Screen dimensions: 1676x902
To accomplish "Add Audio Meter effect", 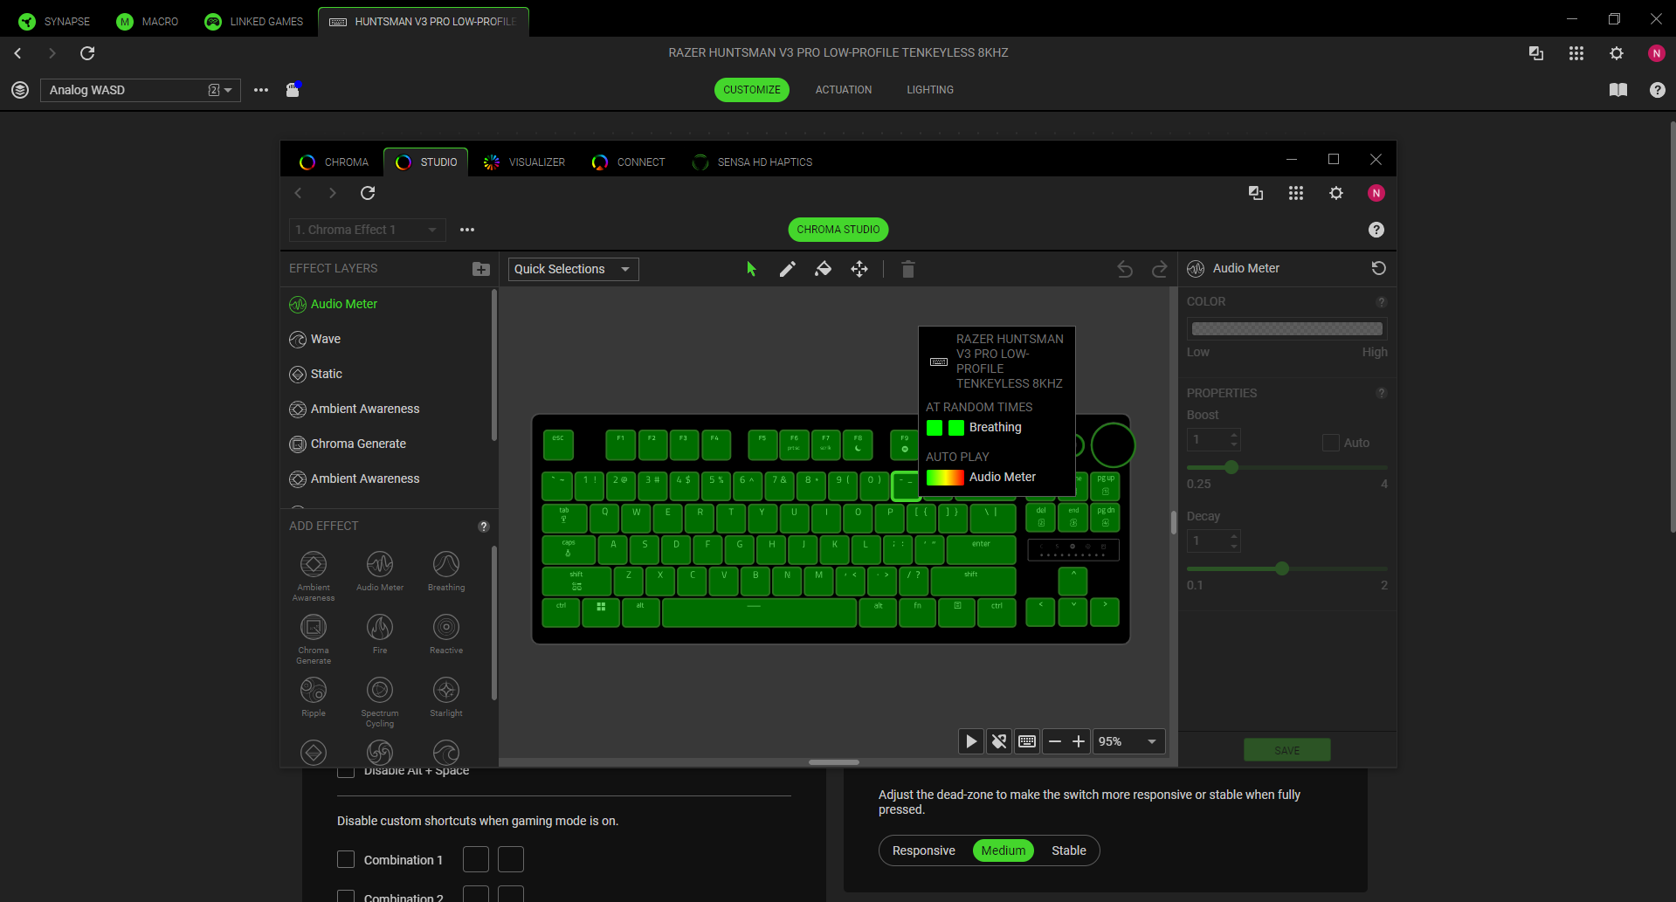I will [380, 571].
